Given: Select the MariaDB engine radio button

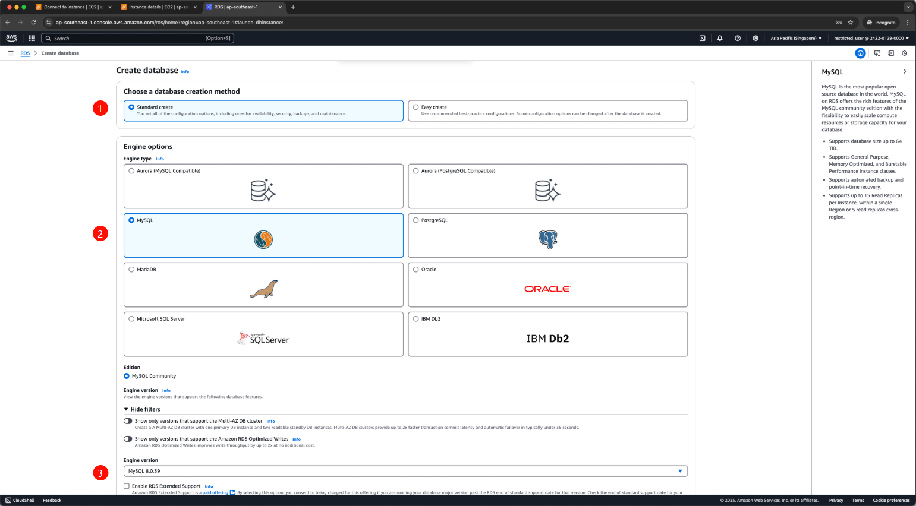Looking at the screenshot, I should coord(131,270).
